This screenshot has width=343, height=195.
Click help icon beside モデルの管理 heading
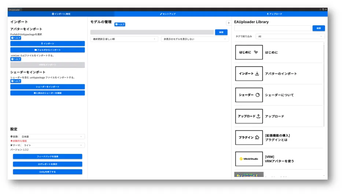120,24
